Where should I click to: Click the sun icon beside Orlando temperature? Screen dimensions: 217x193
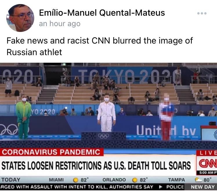pos(135,180)
